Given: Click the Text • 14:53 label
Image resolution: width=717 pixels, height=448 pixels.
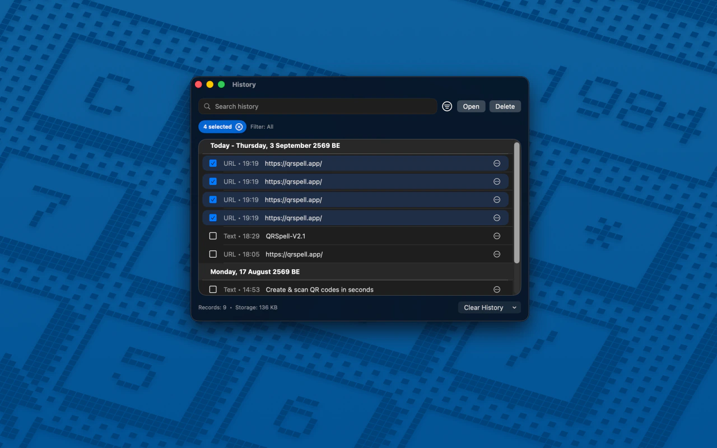Looking at the screenshot, I should [241, 290].
